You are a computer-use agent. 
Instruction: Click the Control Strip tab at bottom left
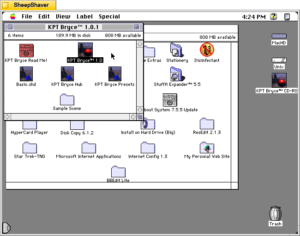click(6, 228)
